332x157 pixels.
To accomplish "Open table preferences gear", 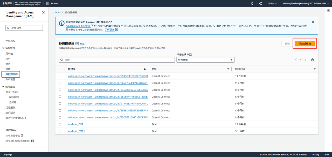I will [312, 60].
